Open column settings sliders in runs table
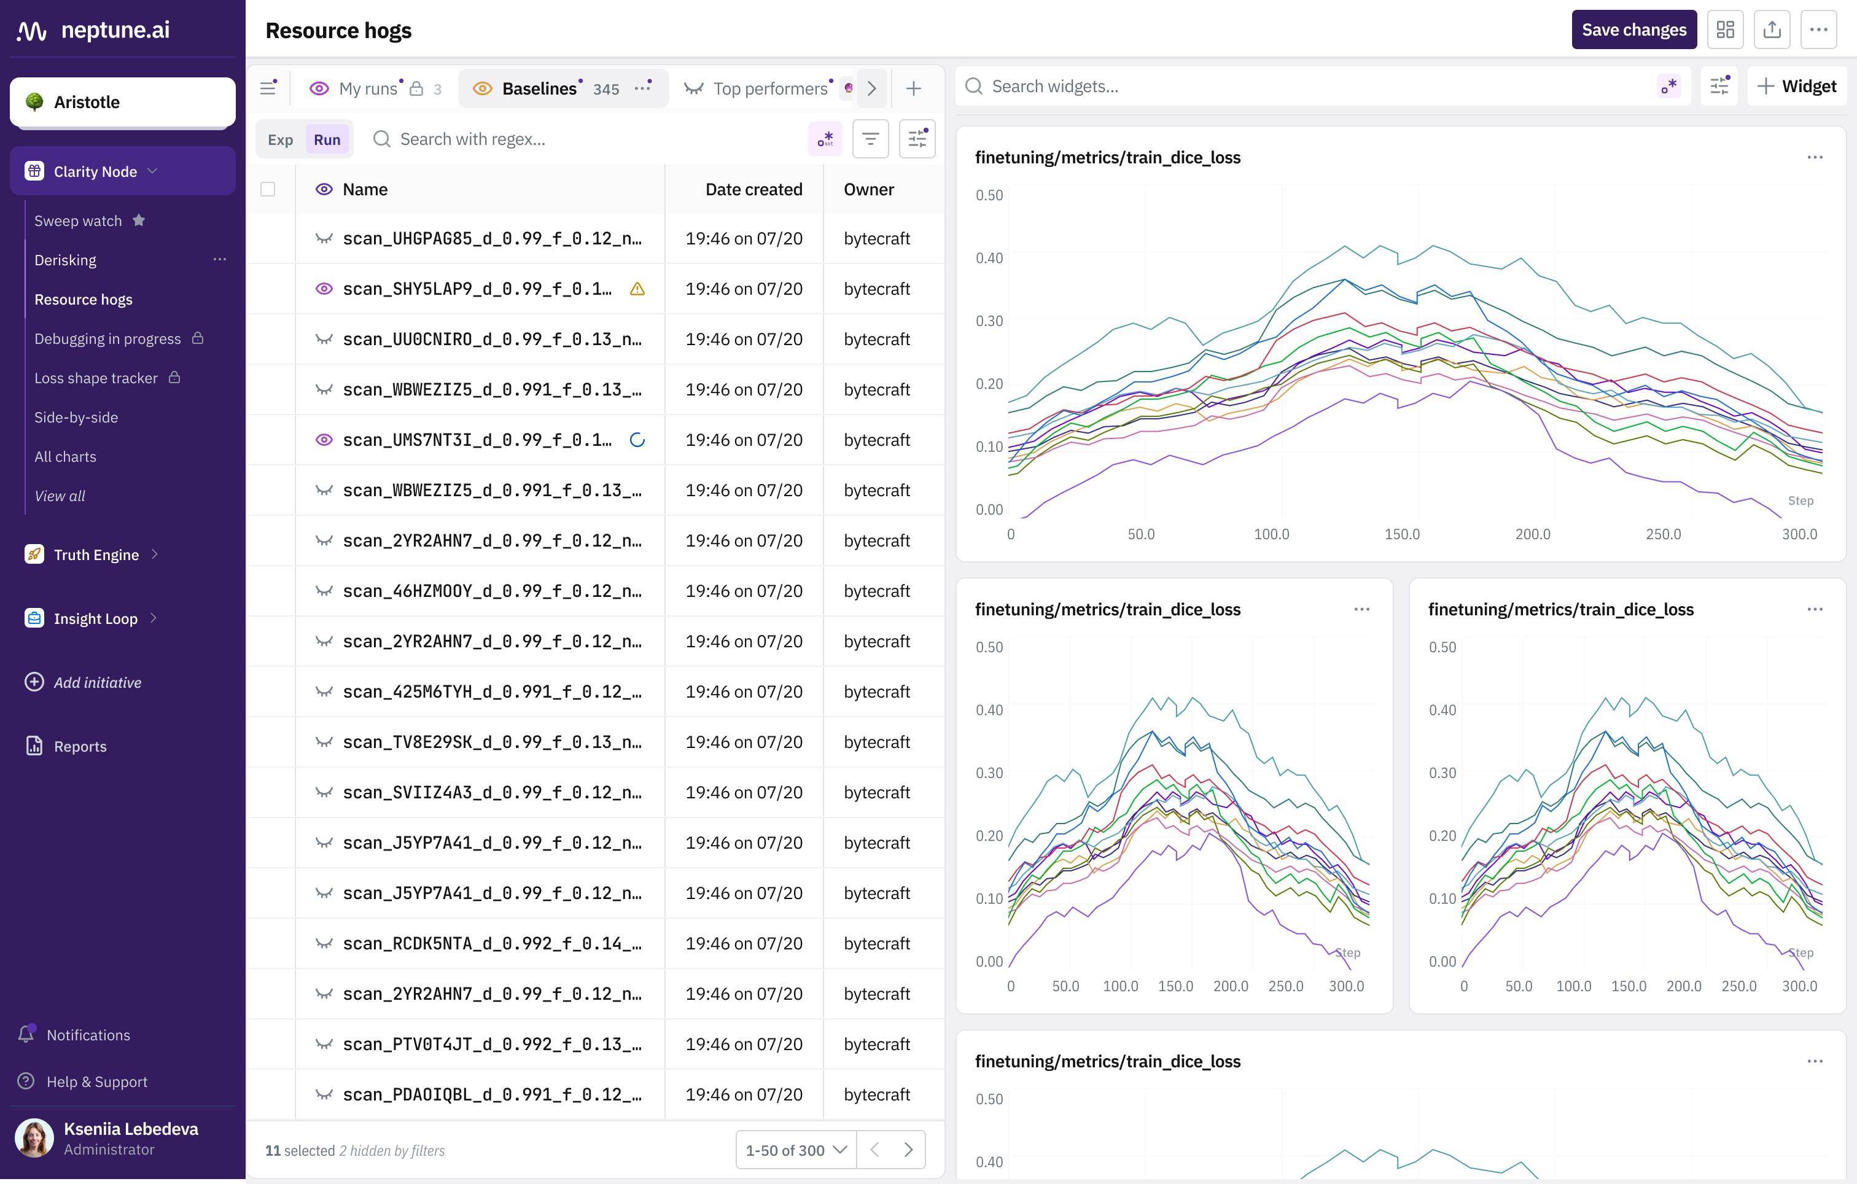 click(917, 139)
